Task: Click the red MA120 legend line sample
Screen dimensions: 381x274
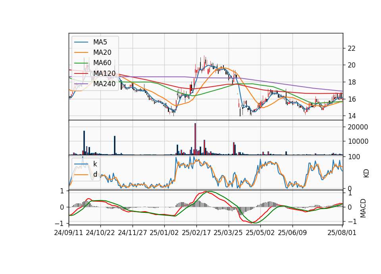Action: [x=81, y=73]
